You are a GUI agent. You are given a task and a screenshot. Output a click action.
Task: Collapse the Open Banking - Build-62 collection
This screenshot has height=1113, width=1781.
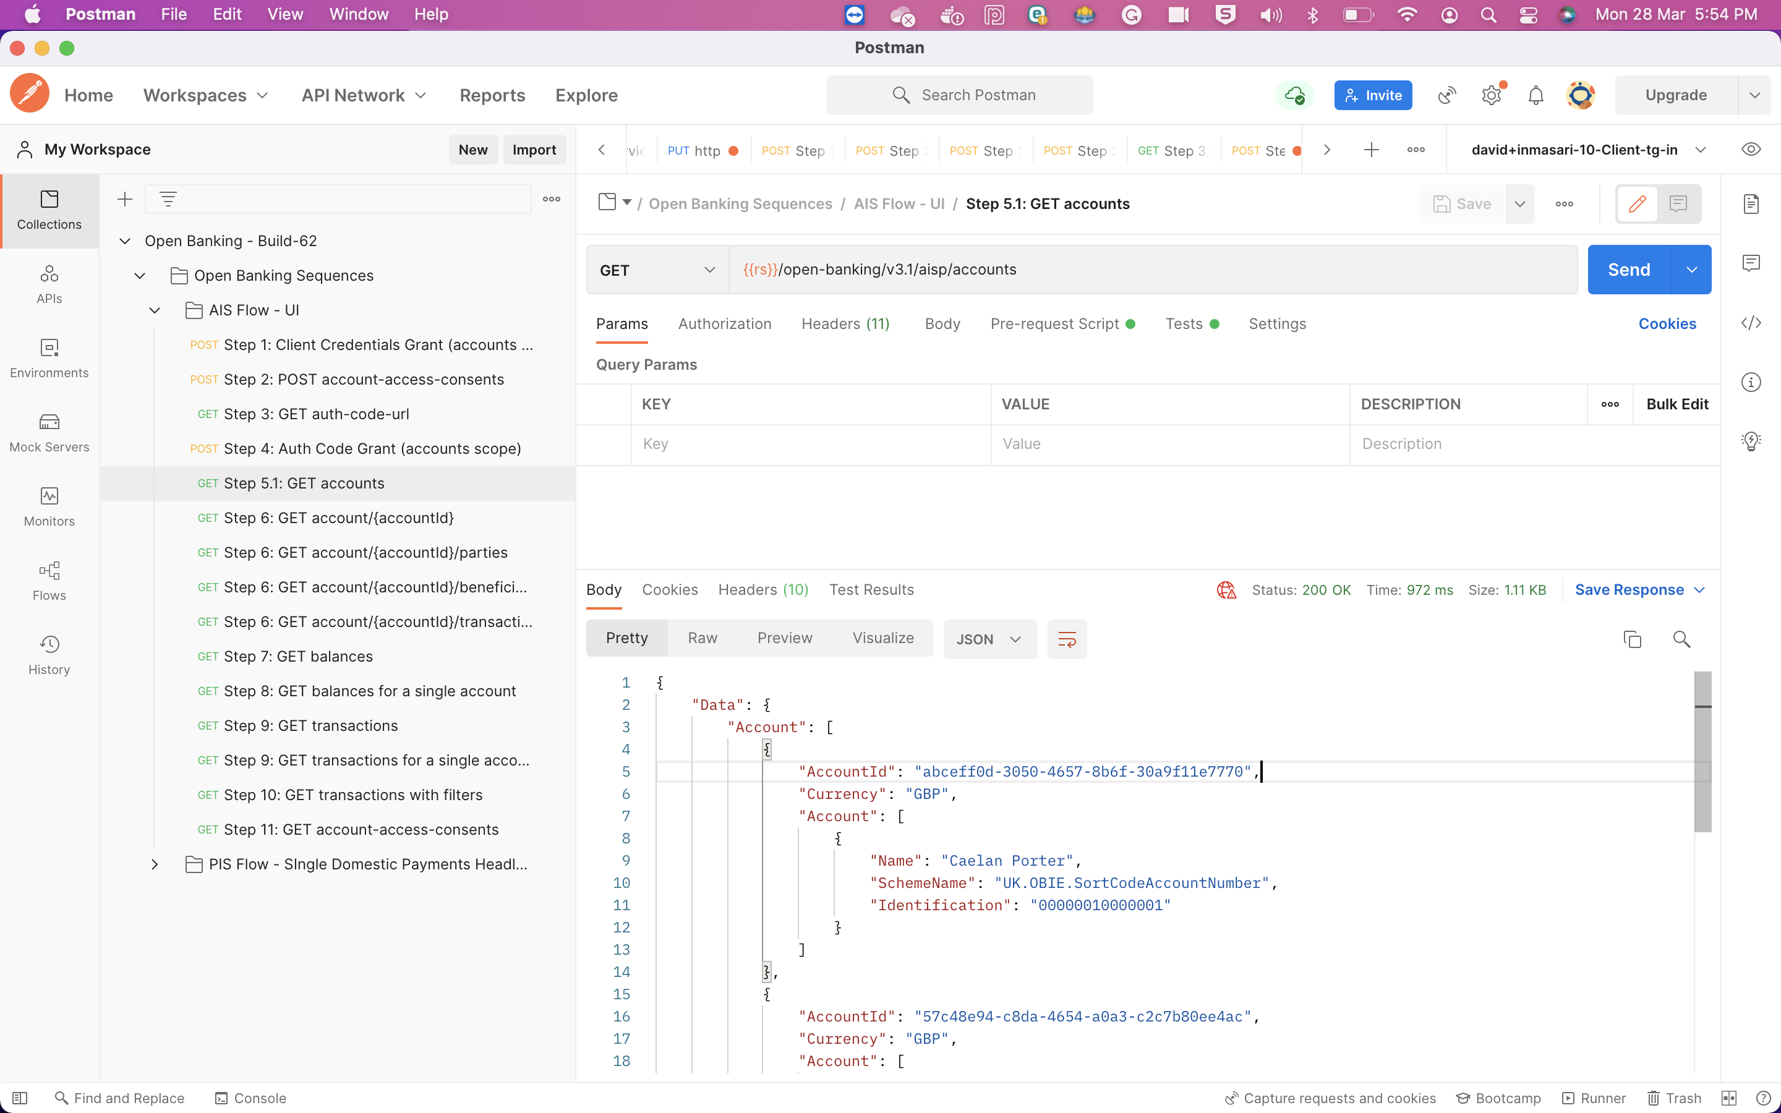(125, 241)
